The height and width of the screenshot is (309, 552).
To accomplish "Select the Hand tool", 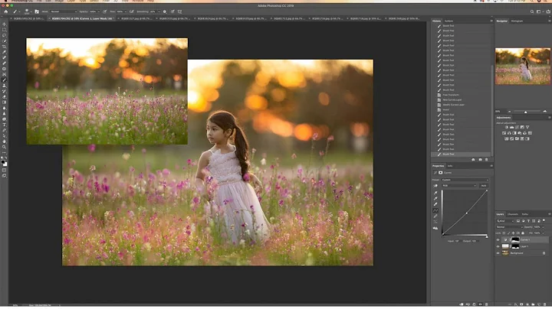I will click(x=5, y=141).
